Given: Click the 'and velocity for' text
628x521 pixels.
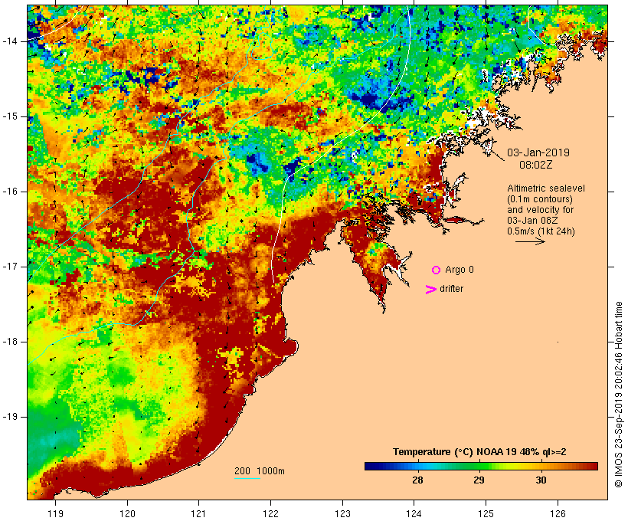Looking at the screenshot, I should click(540, 210).
